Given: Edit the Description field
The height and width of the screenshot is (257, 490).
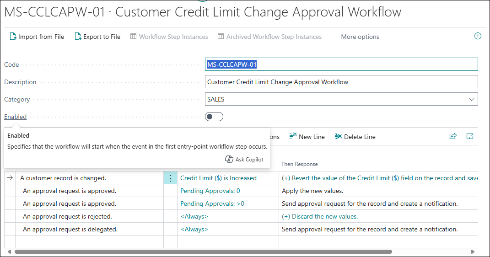Looking at the screenshot, I should click(341, 82).
